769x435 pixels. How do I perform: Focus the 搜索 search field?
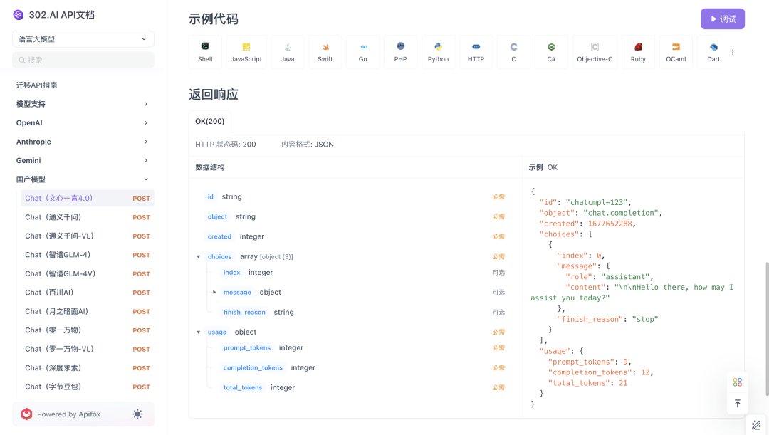click(83, 60)
